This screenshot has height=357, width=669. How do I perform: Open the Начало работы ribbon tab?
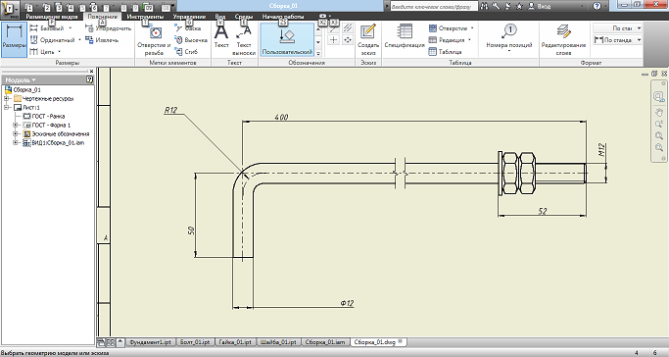click(283, 17)
